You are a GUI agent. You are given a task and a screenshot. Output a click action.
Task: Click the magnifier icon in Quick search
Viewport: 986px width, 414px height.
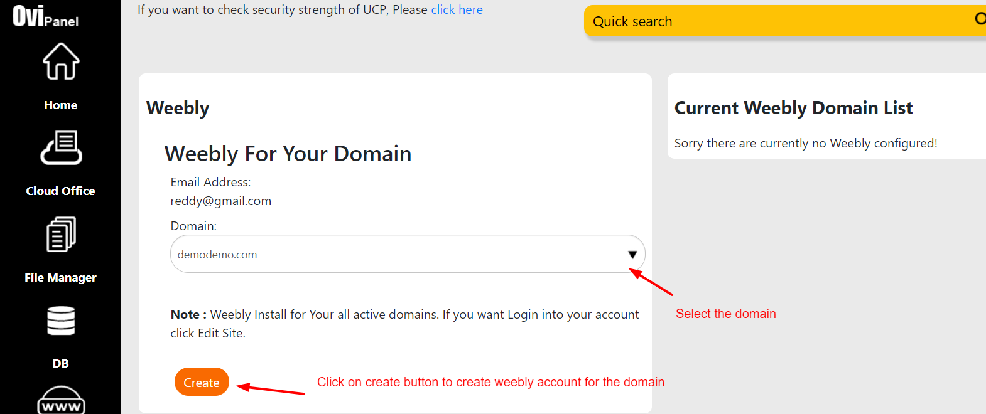click(979, 19)
